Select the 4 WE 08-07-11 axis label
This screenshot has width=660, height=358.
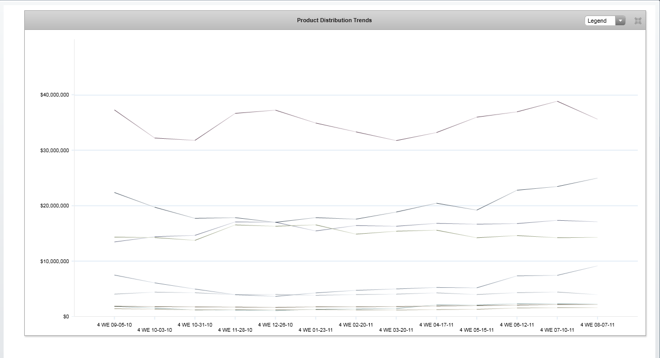click(598, 325)
